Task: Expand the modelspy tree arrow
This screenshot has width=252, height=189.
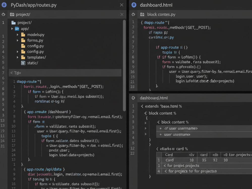Action: pyautogui.click(x=18, y=35)
